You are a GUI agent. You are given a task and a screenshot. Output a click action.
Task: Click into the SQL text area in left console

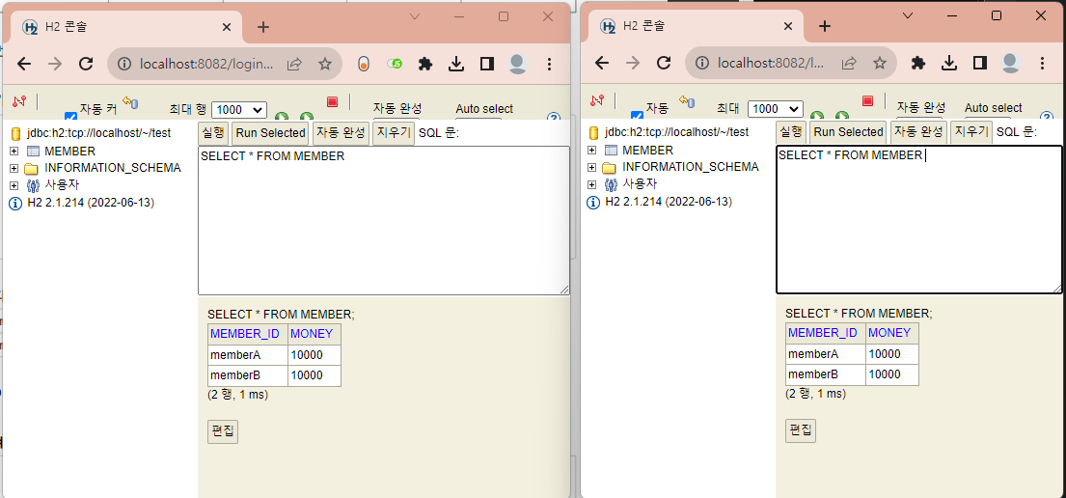click(x=383, y=220)
